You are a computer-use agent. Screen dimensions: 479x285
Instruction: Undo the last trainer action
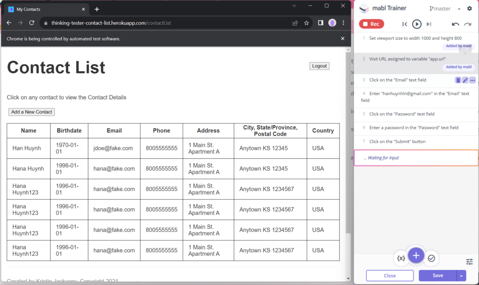[455, 24]
